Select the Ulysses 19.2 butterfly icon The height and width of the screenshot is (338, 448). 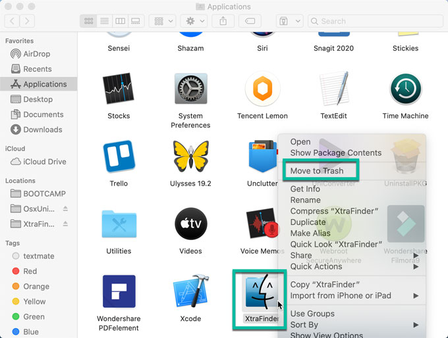(x=190, y=157)
